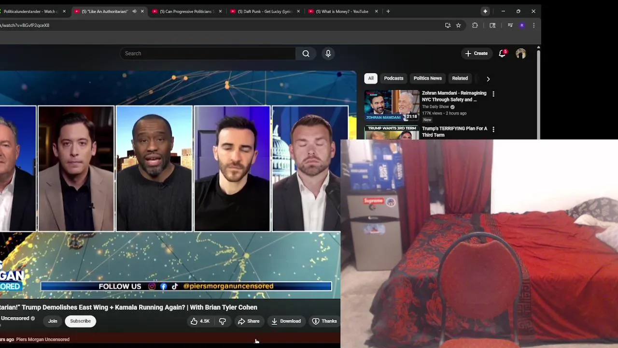Open the account avatar menu on YouTube
This screenshot has width=618, height=348.
click(x=520, y=54)
